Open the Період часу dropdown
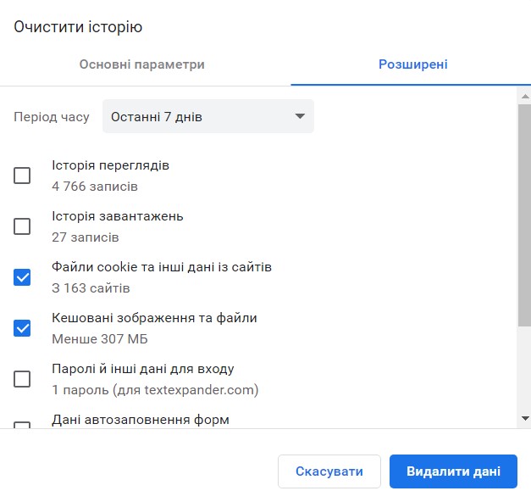The image size is (531, 502). pos(208,116)
